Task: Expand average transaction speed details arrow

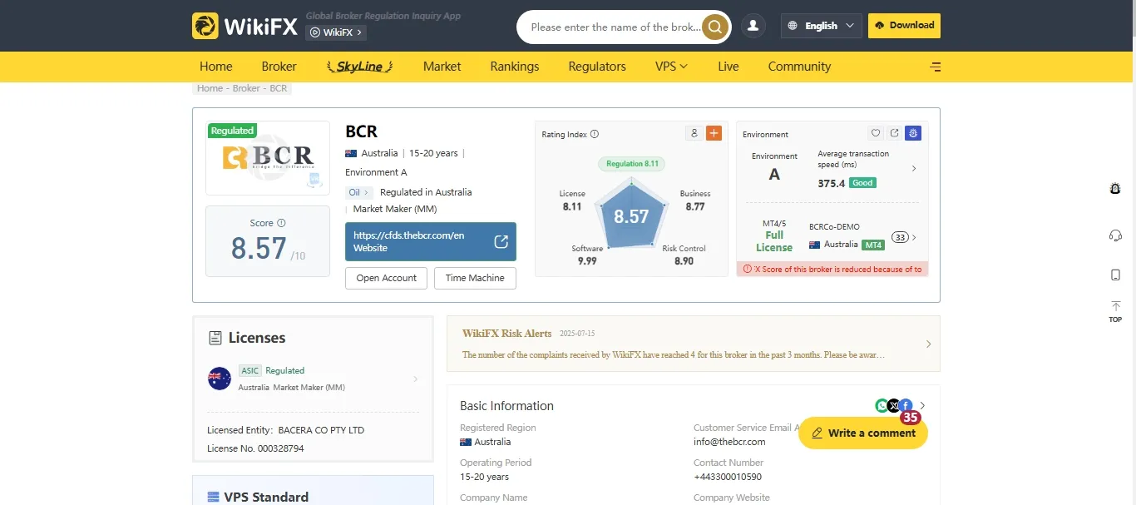Action: [914, 168]
